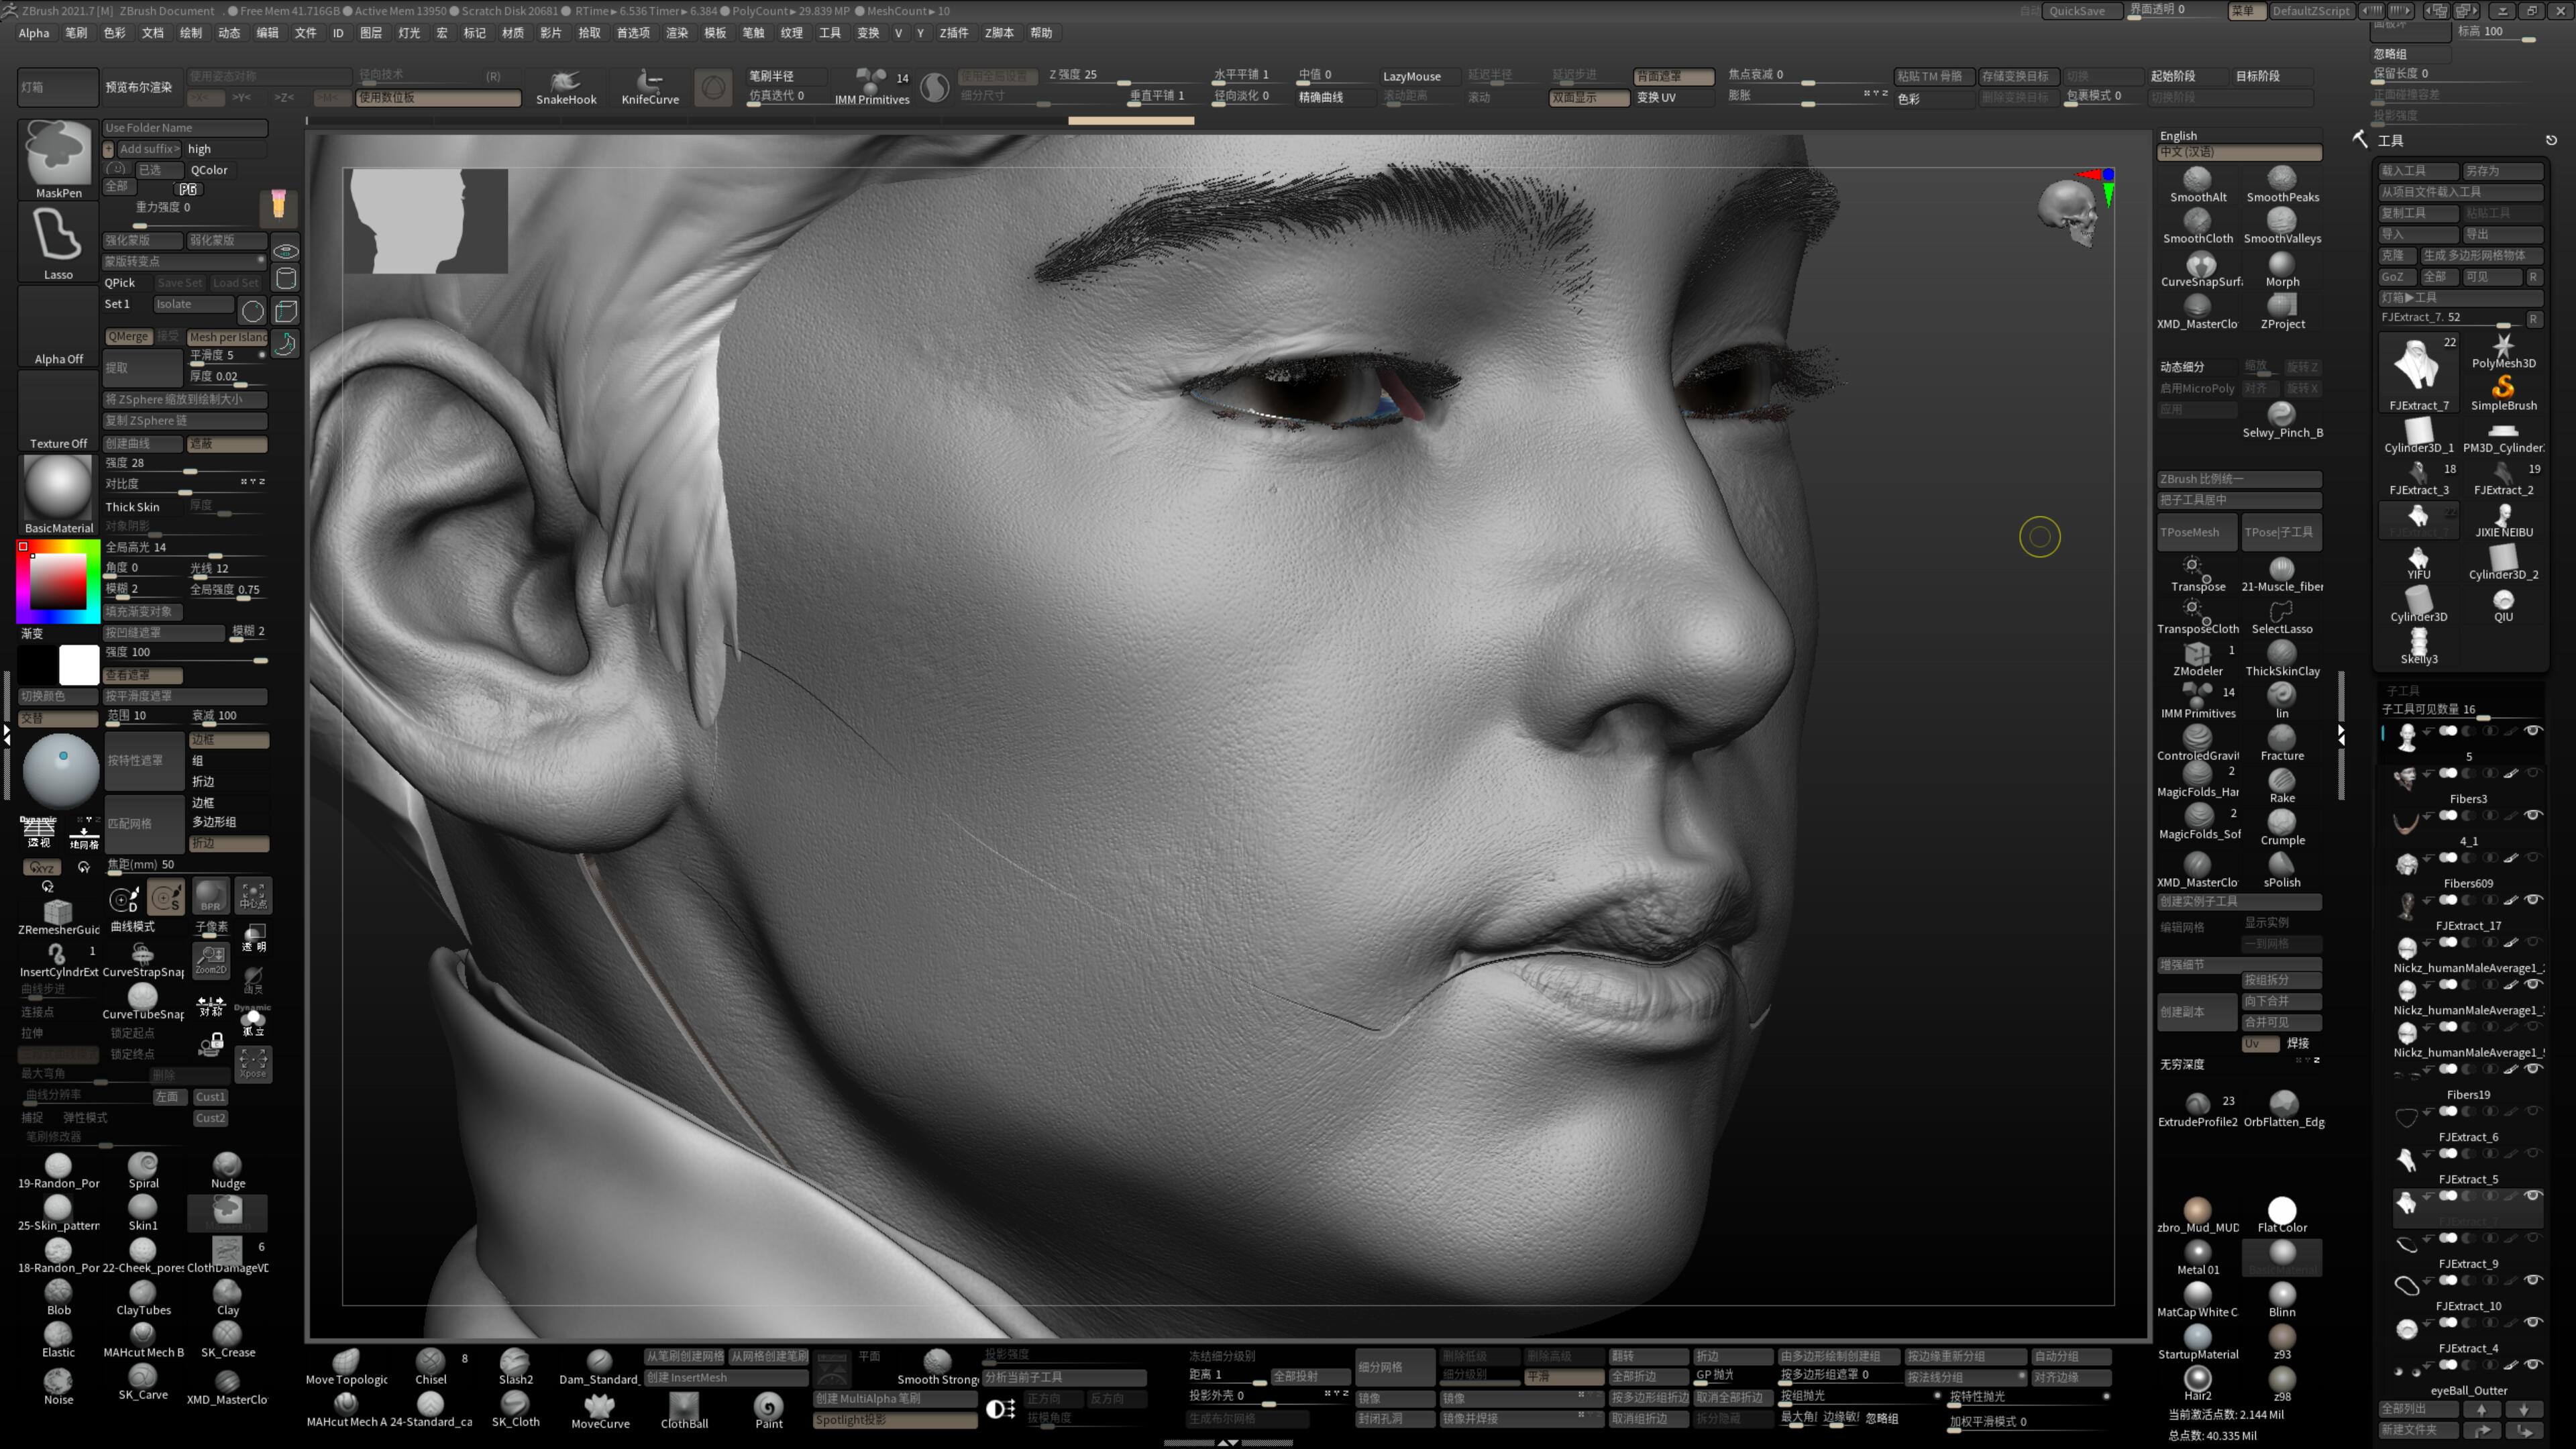Collapse the 工具 palette header
This screenshot has height=1449, width=2576.
click(x=2390, y=141)
